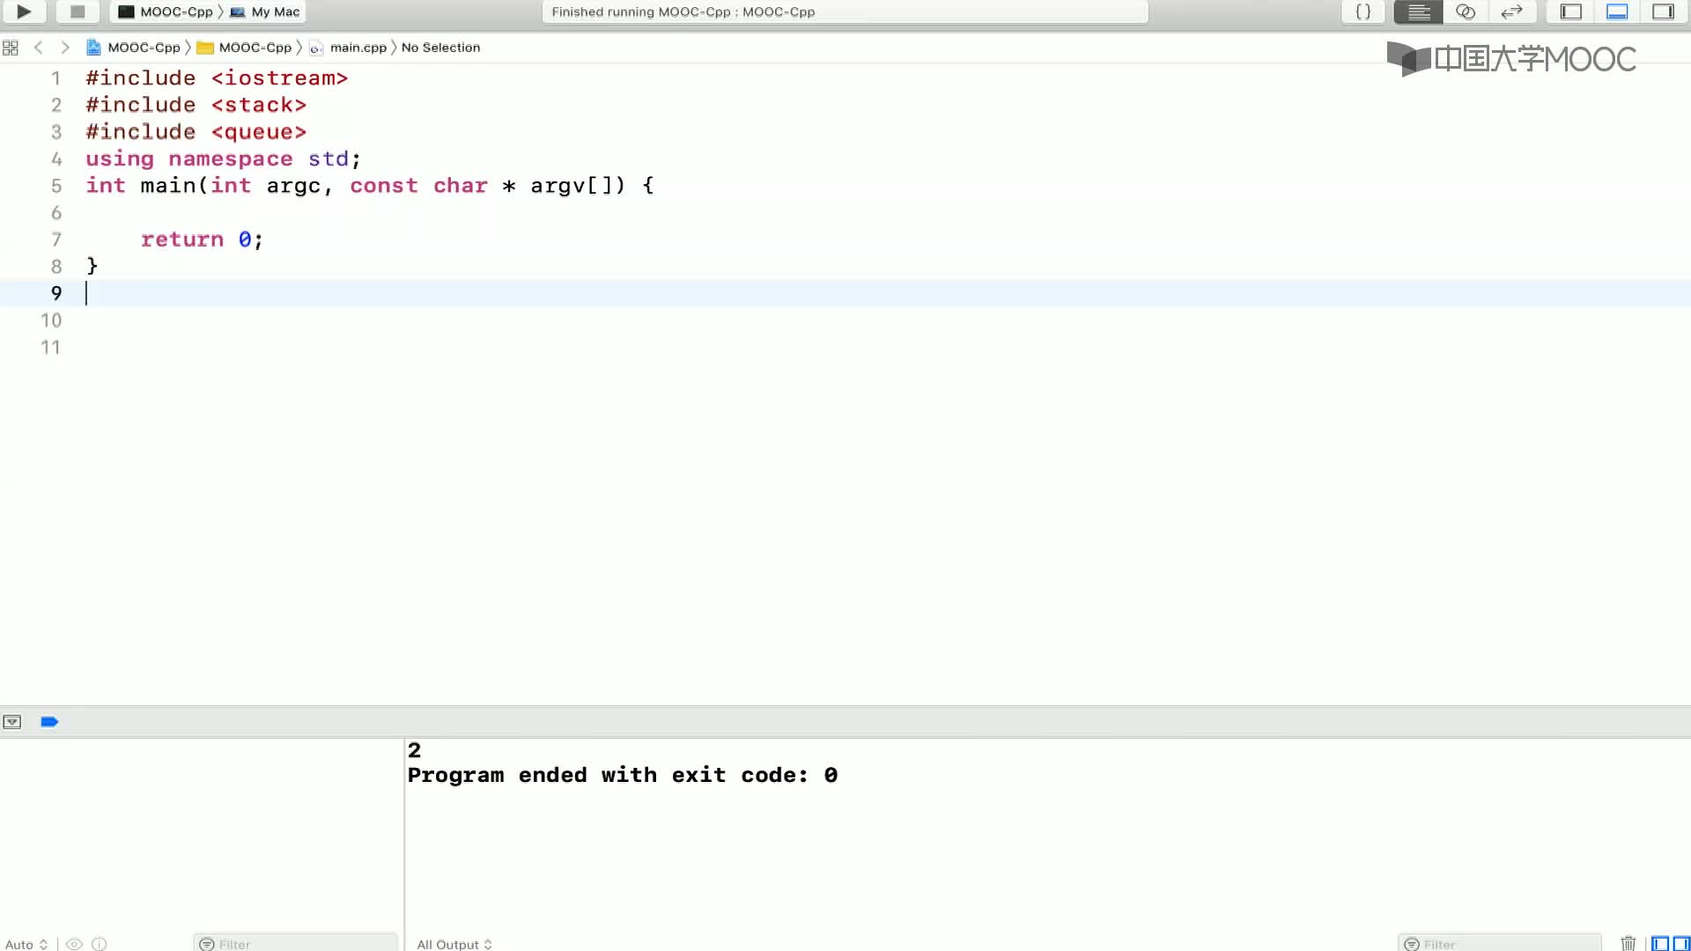This screenshot has width=1691, height=951.
Task: Click the print description info icon
Action: click(x=100, y=944)
